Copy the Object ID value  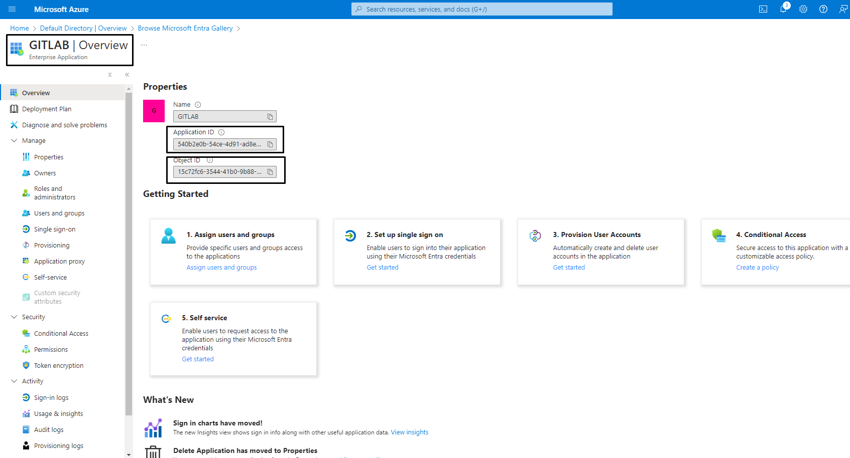tap(270, 172)
